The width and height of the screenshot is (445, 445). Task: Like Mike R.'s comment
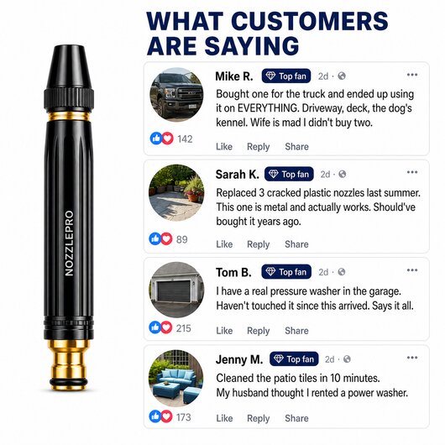coord(224,146)
